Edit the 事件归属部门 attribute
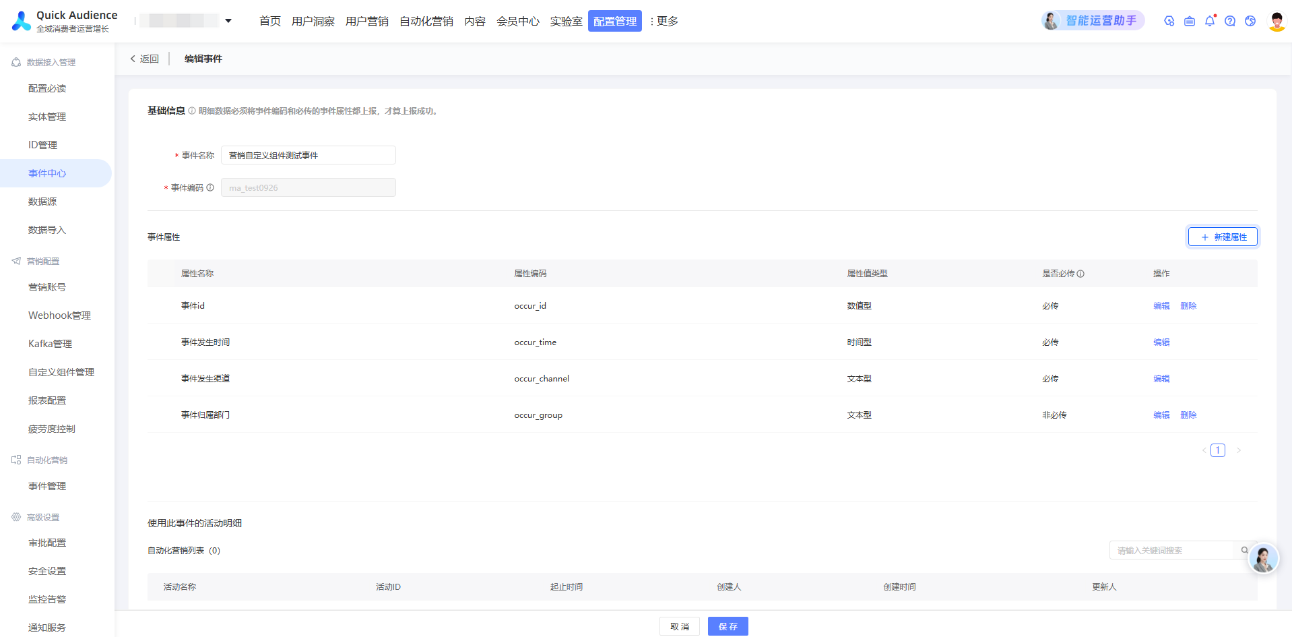 click(1161, 415)
